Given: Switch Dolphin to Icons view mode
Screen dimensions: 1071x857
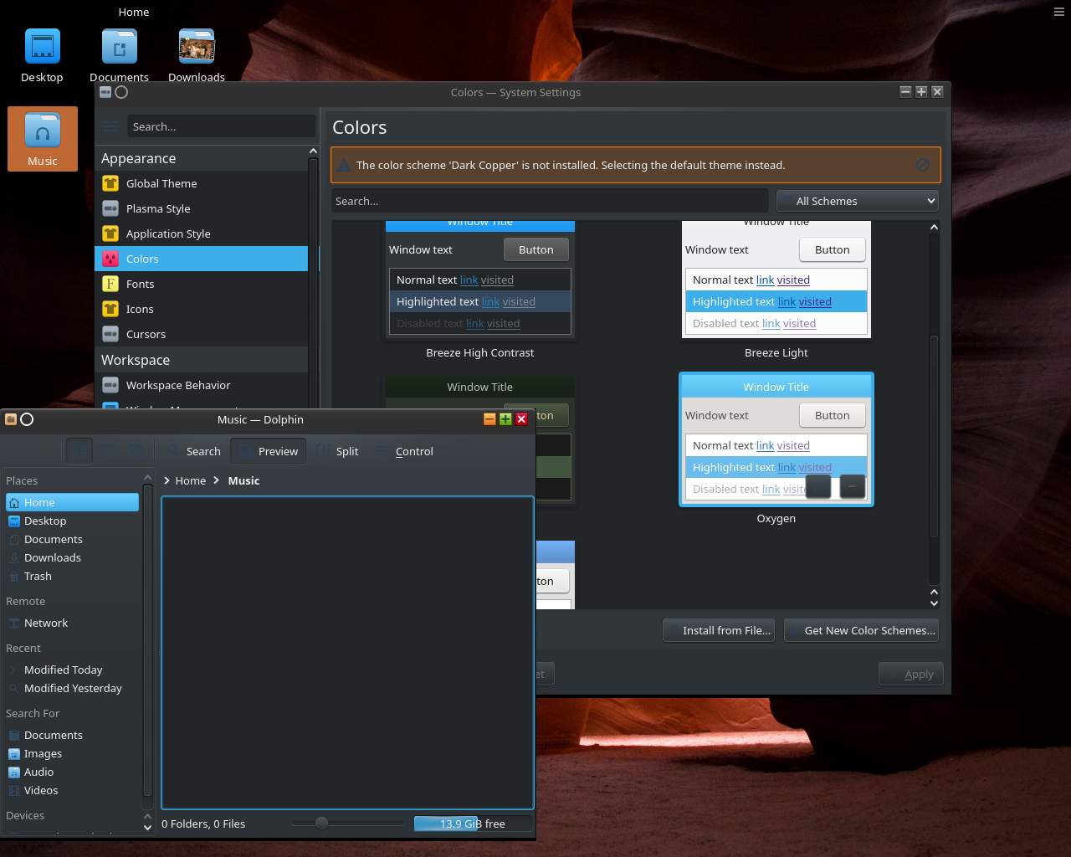Looking at the screenshot, I should coord(79,451).
